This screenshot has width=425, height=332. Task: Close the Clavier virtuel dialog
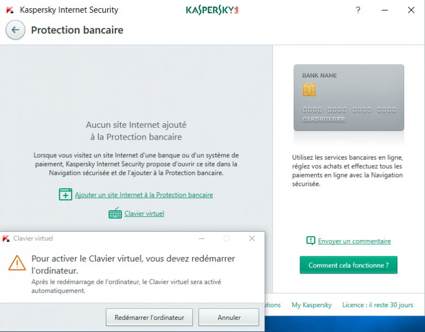pyautogui.click(x=252, y=238)
